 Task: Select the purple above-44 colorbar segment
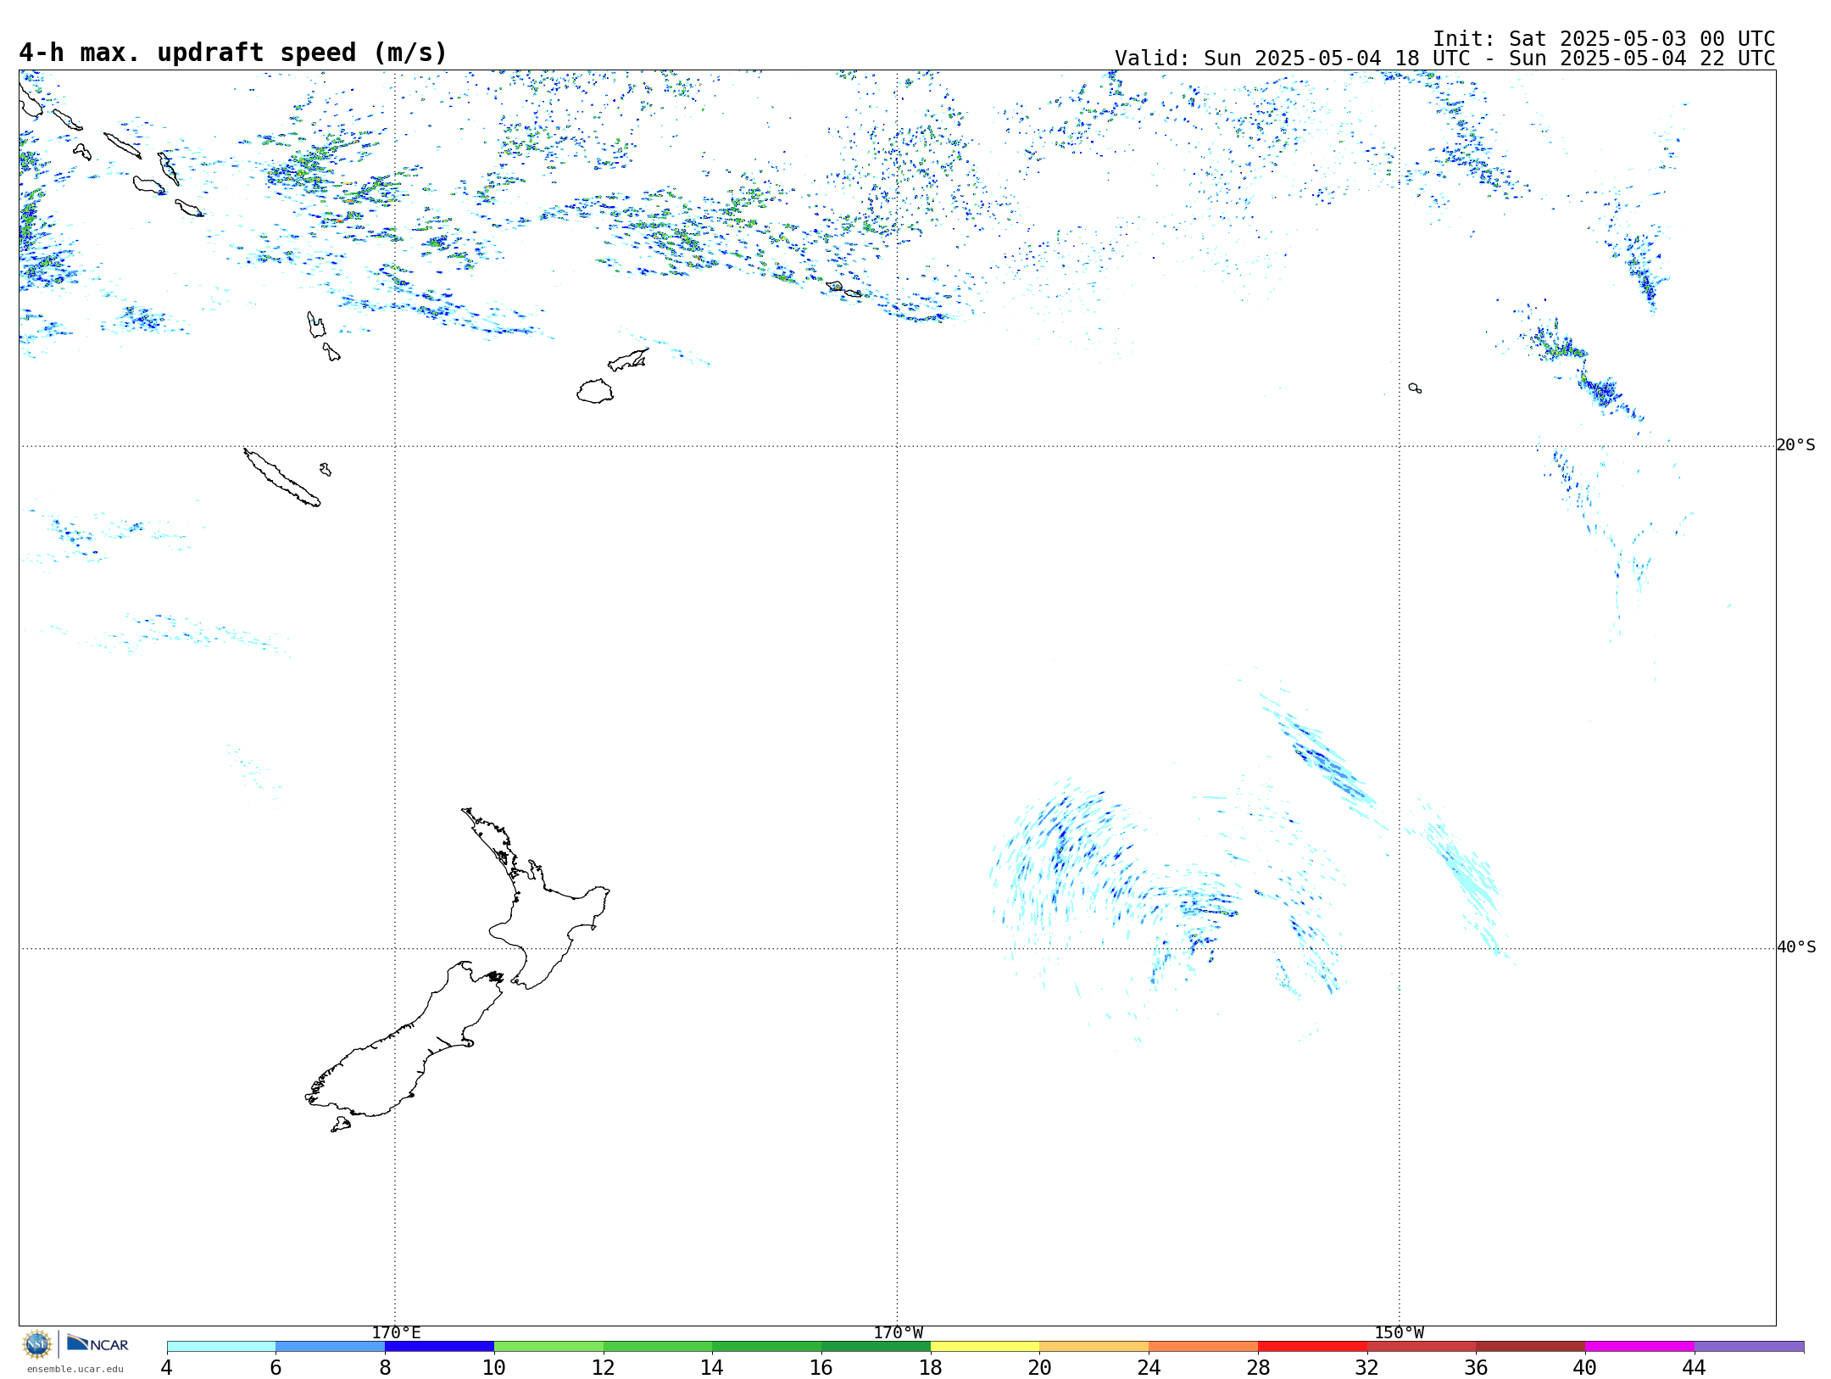(x=1749, y=1347)
